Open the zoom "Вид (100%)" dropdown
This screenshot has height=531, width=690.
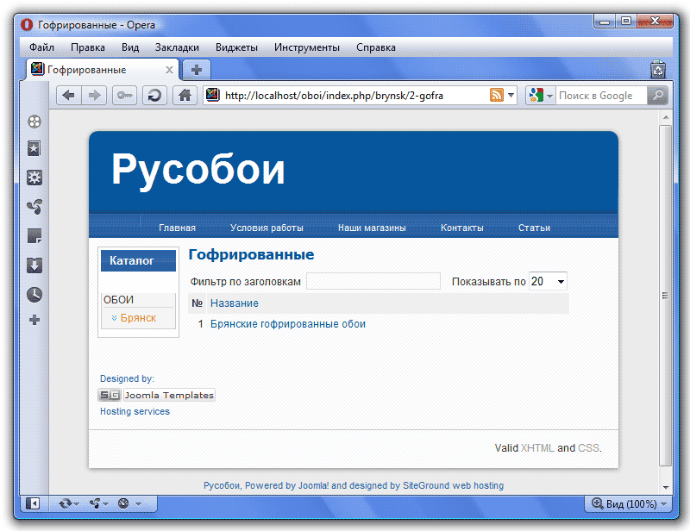629,503
